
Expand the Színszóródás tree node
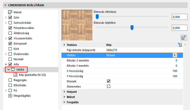(6, 23)
